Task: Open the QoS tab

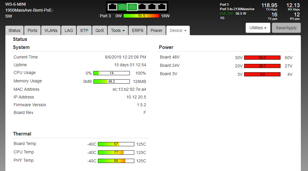Action: [100, 30]
